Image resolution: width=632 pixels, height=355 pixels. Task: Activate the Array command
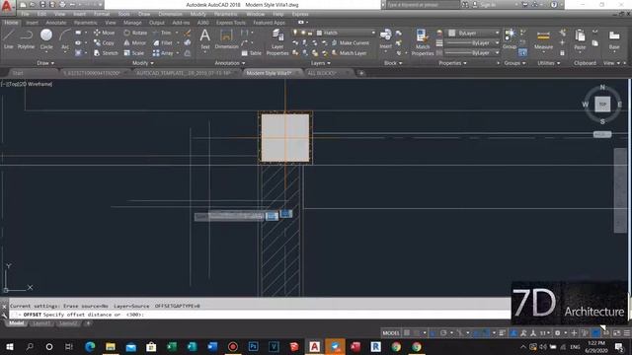pos(163,52)
